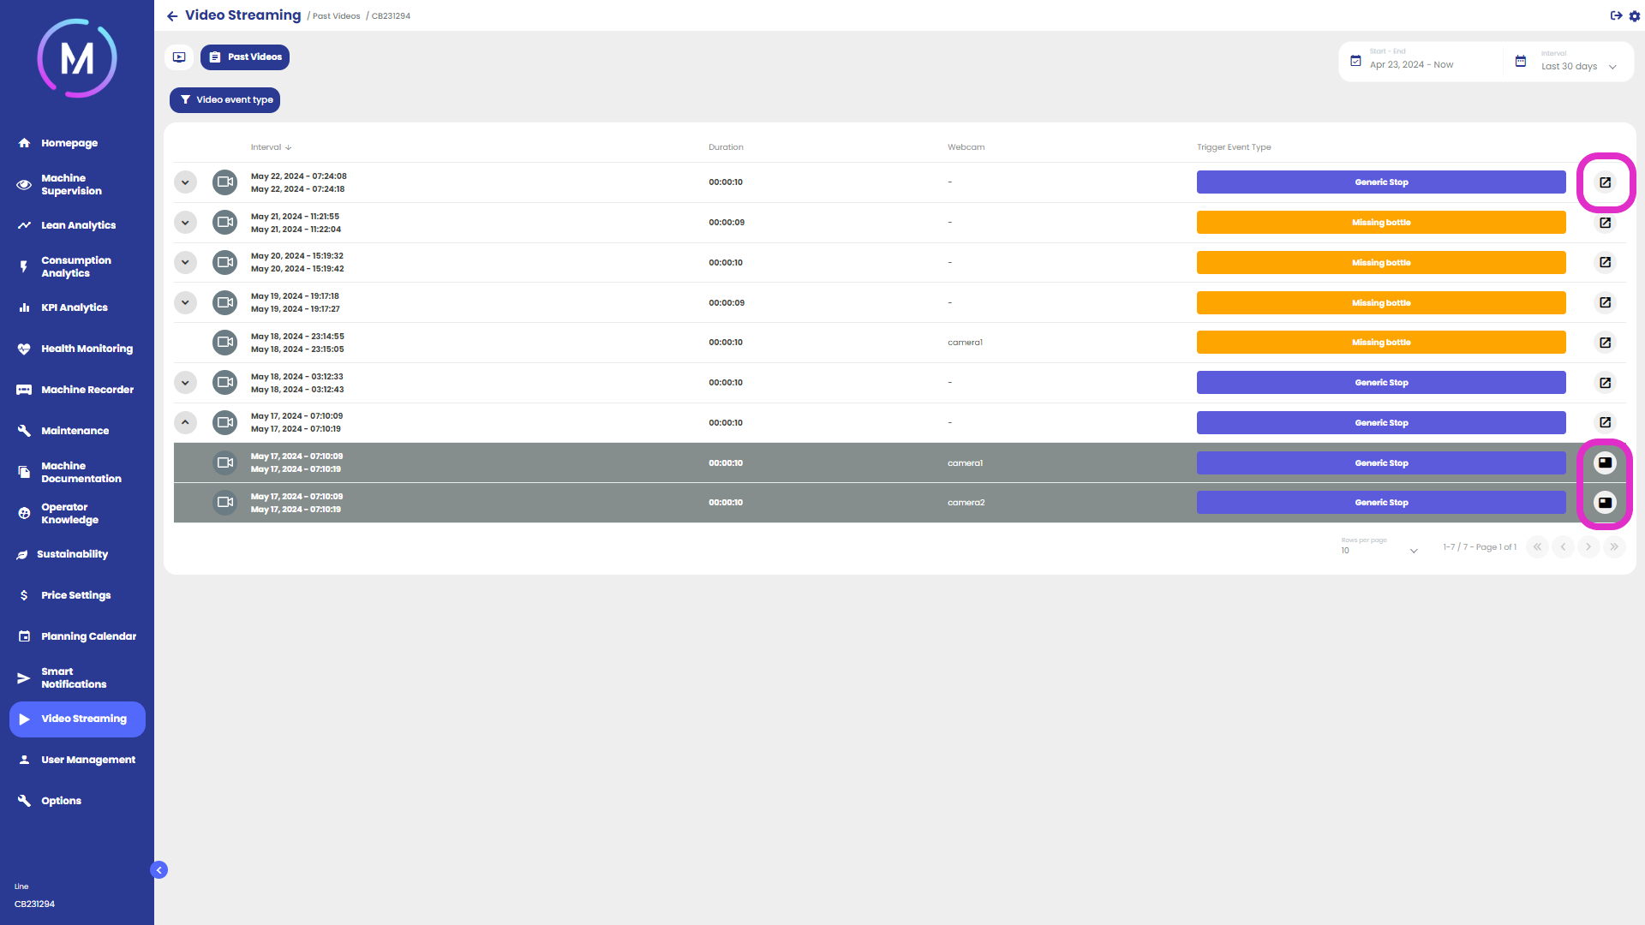Open external link for May 22 video

click(x=1605, y=182)
